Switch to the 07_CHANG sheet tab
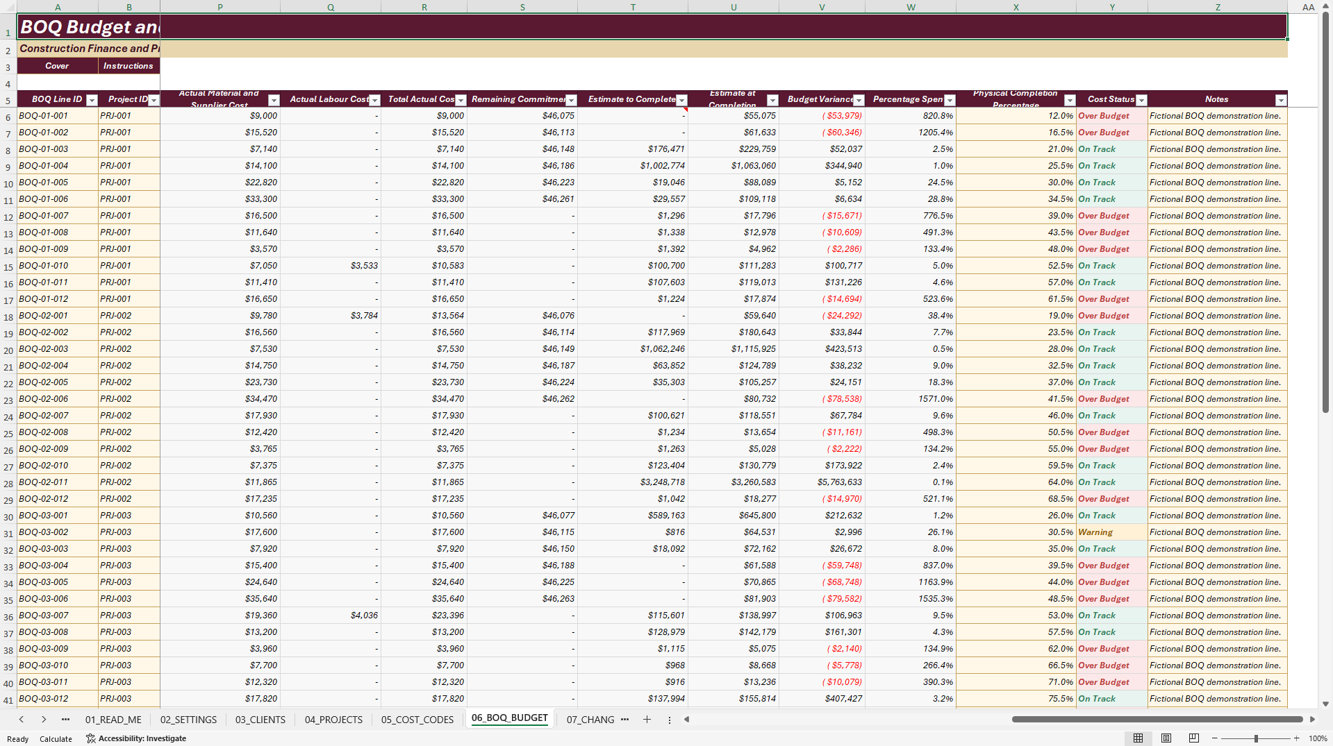Image resolution: width=1333 pixels, height=746 pixels. [590, 720]
